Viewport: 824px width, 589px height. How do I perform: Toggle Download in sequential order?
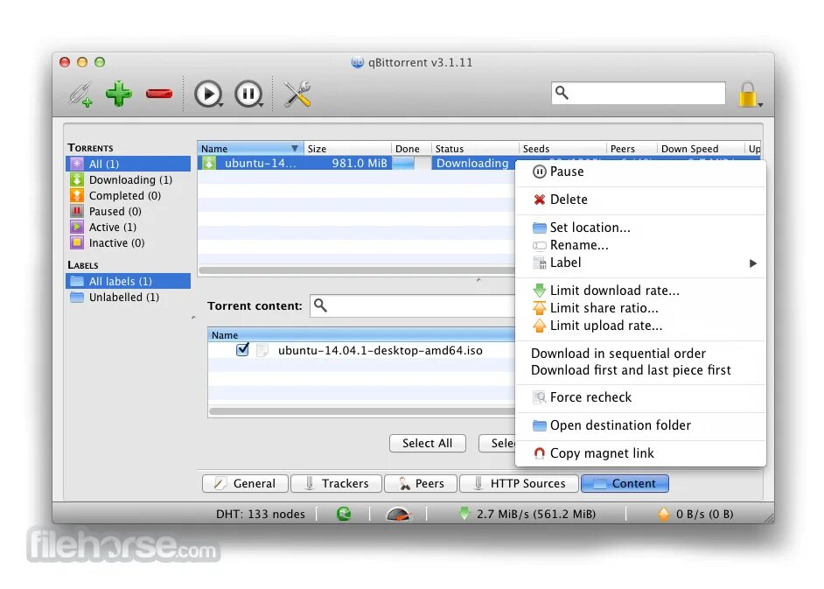(640, 354)
